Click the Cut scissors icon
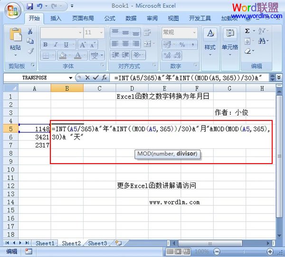285x257 pixels. tap(30, 31)
